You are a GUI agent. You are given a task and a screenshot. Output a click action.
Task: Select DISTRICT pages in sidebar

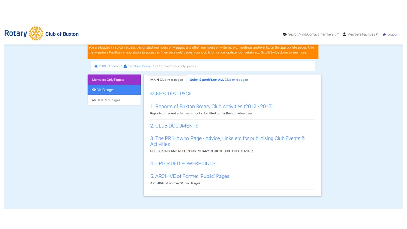(x=114, y=100)
